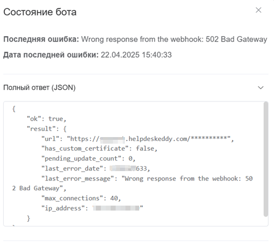Click the "pending_update_count": 0 line

tap(88, 158)
